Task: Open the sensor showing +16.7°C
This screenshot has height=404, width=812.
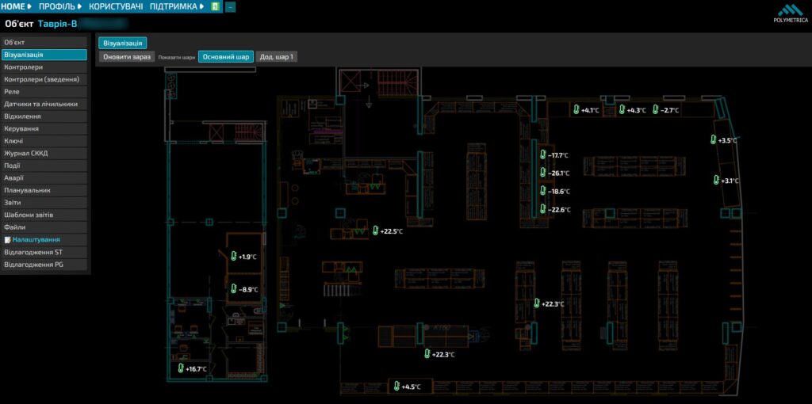Action: click(x=181, y=368)
